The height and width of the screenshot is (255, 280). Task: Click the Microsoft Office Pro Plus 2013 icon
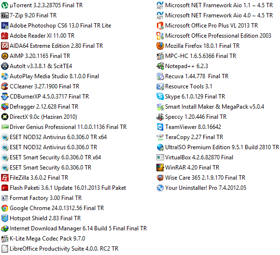tap(160, 26)
